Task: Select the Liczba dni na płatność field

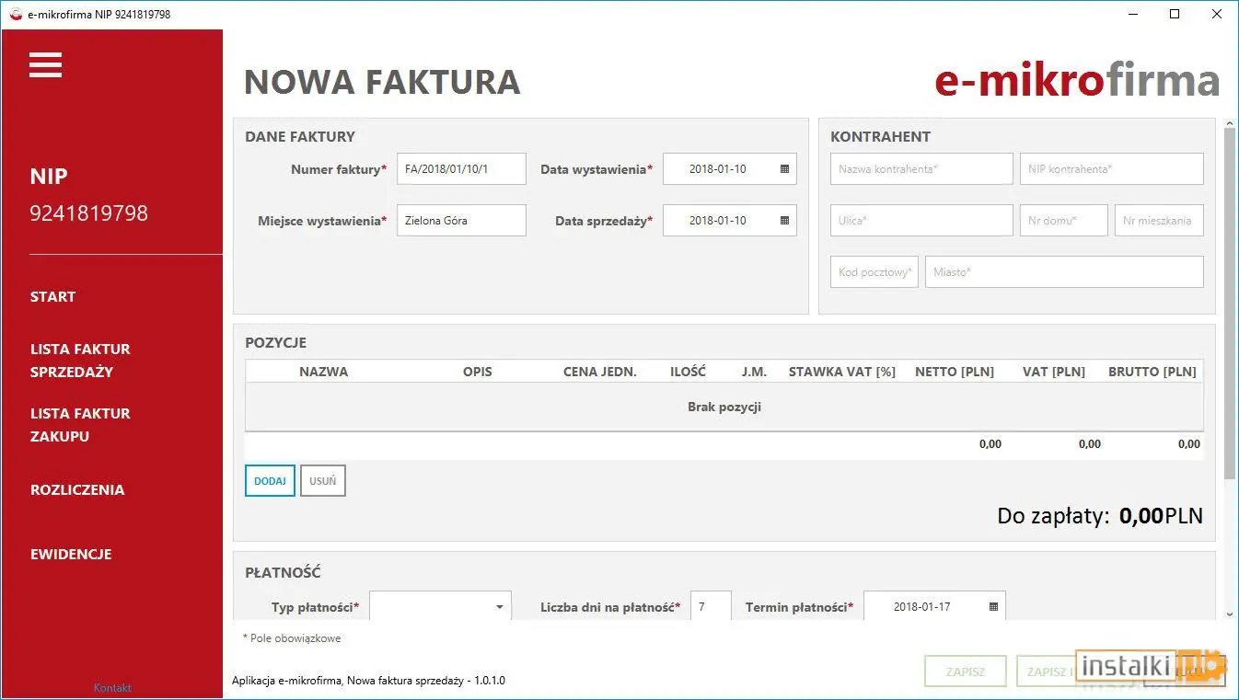Action: point(710,606)
